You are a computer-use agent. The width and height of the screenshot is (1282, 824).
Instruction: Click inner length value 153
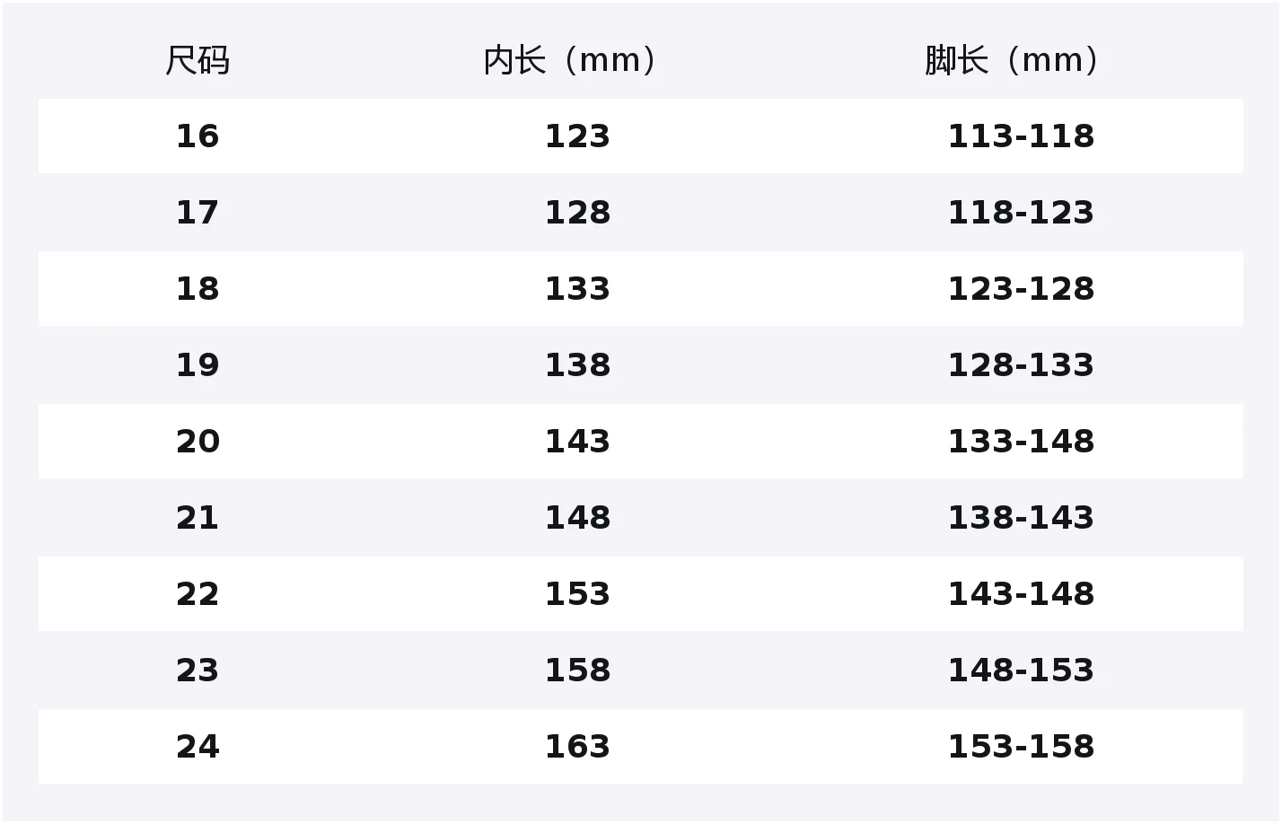click(577, 594)
